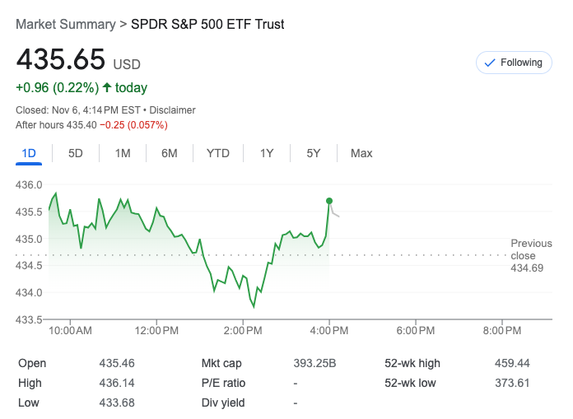Image resolution: width=573 pixels, height=419 pixels.
Task: Click the Previous close label
Action: (531, 249)
